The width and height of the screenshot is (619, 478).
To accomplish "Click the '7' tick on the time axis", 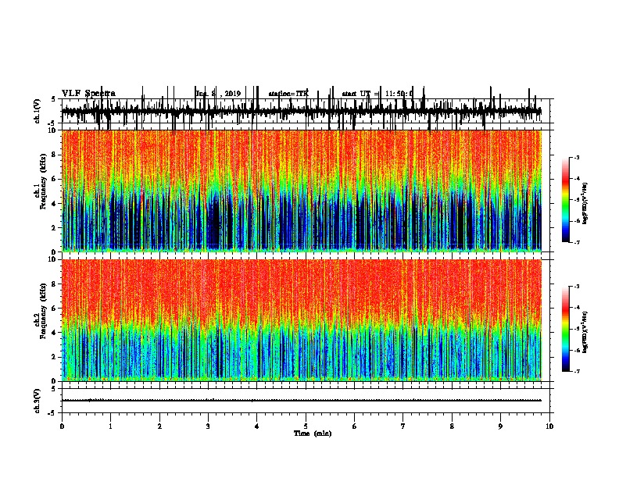I will [x=403, y=426].
